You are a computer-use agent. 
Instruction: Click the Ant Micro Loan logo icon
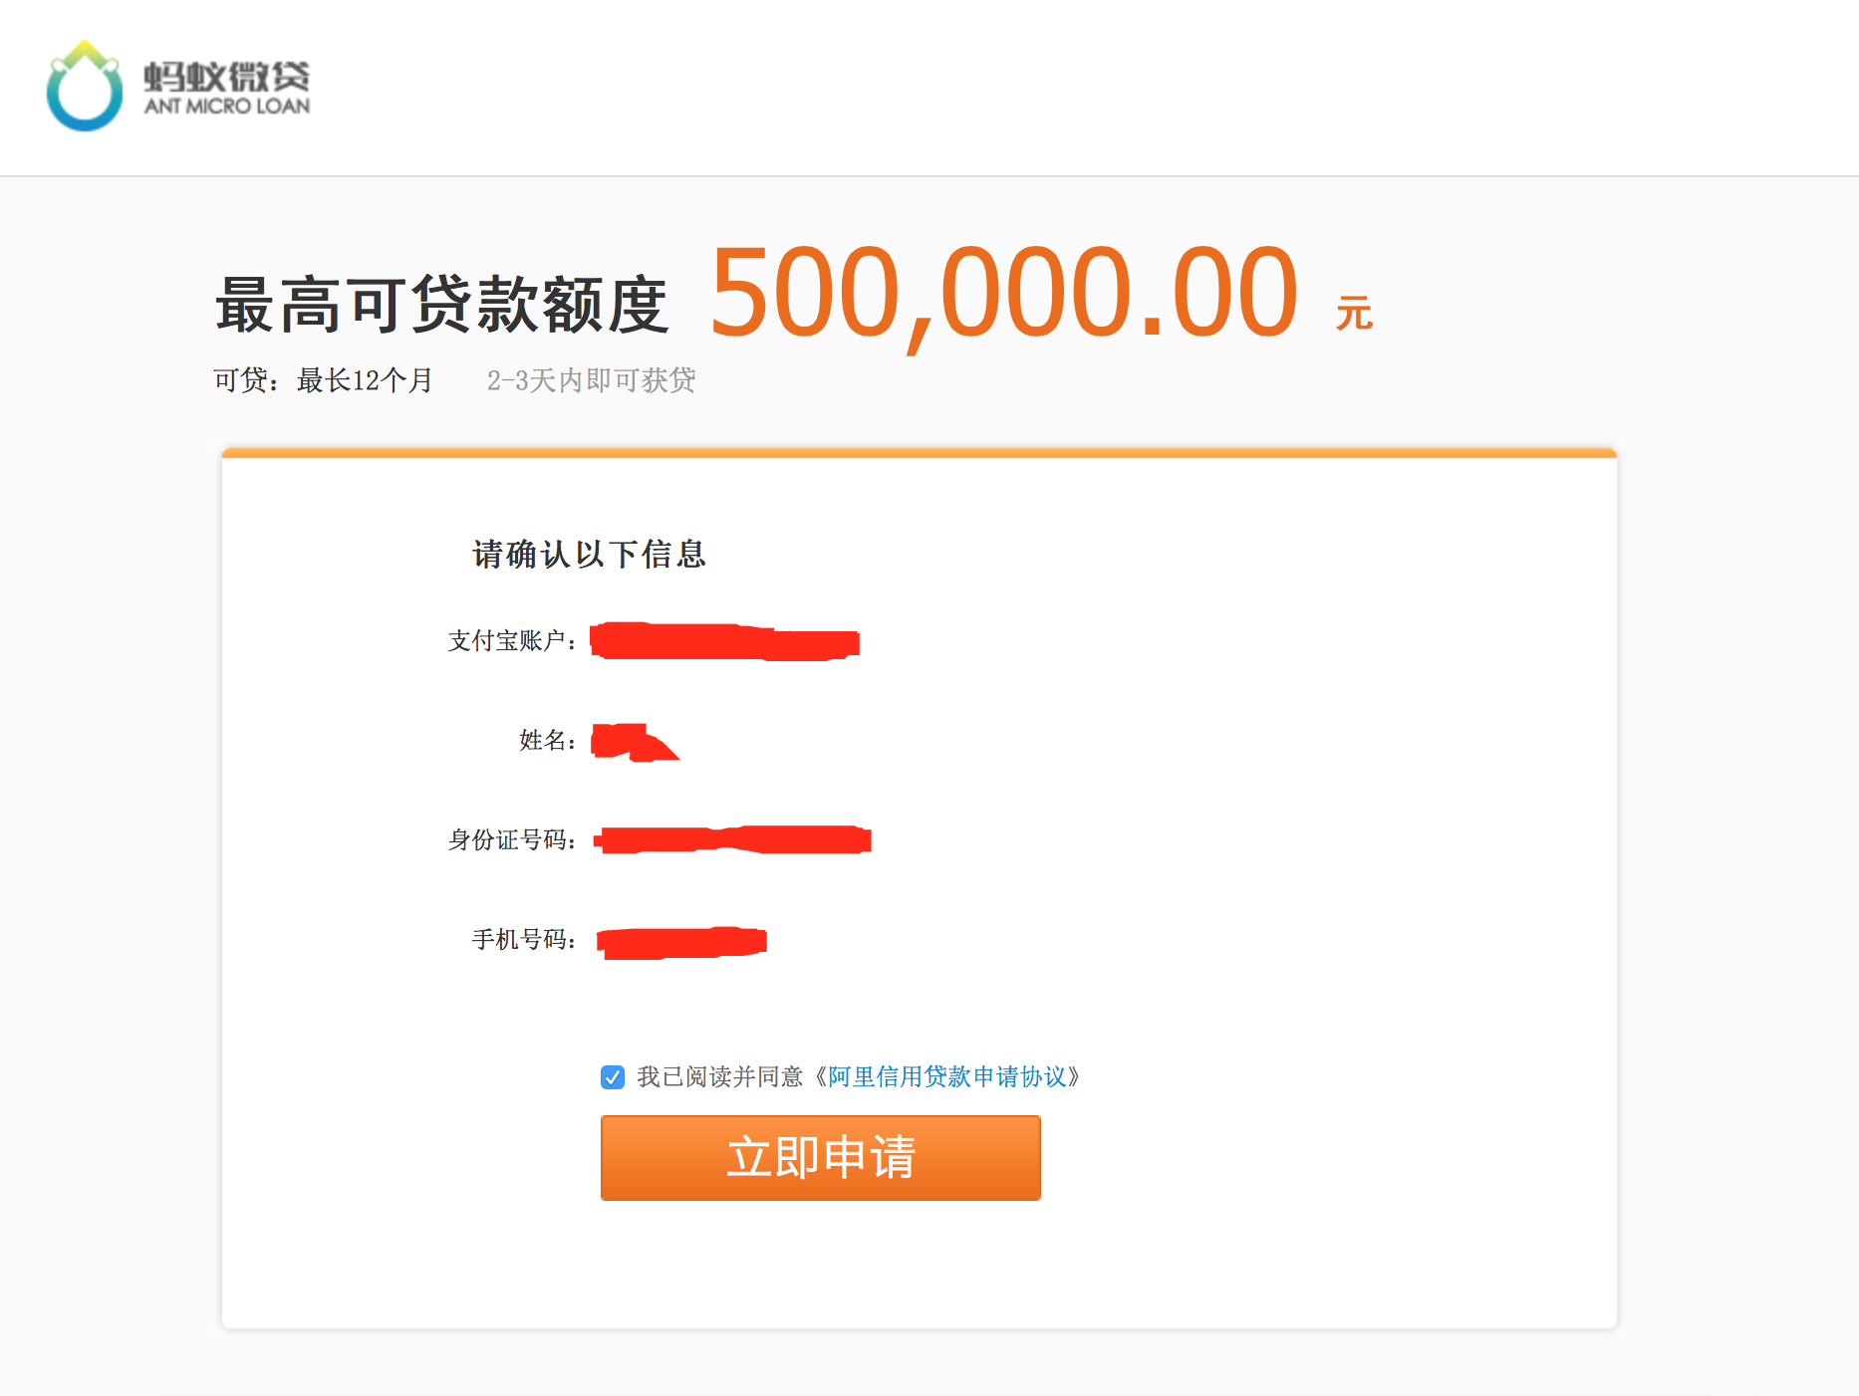[85, 90]
